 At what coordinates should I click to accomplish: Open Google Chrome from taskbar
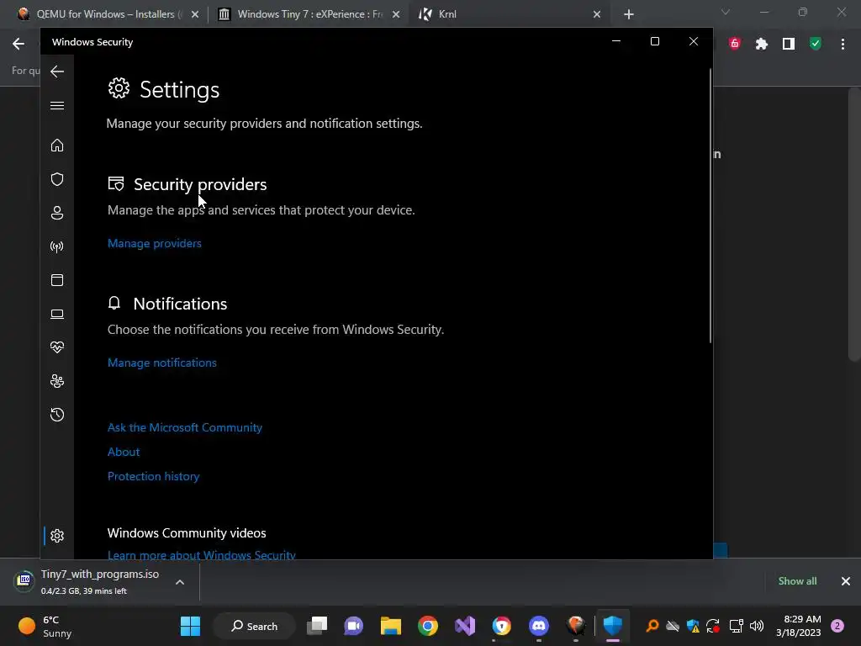click(x=428, y=626)
